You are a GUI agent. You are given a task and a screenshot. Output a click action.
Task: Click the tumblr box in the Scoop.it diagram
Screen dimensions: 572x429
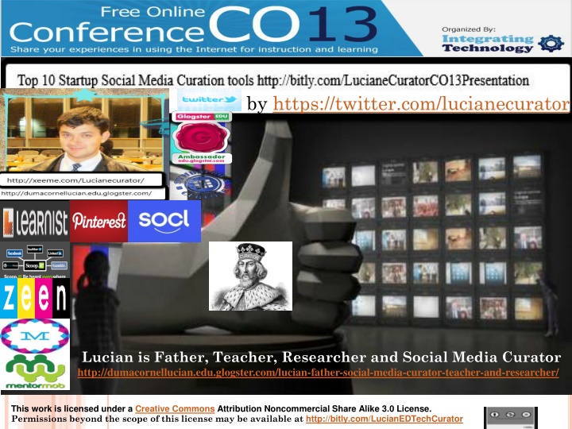[x=59, y=265]
